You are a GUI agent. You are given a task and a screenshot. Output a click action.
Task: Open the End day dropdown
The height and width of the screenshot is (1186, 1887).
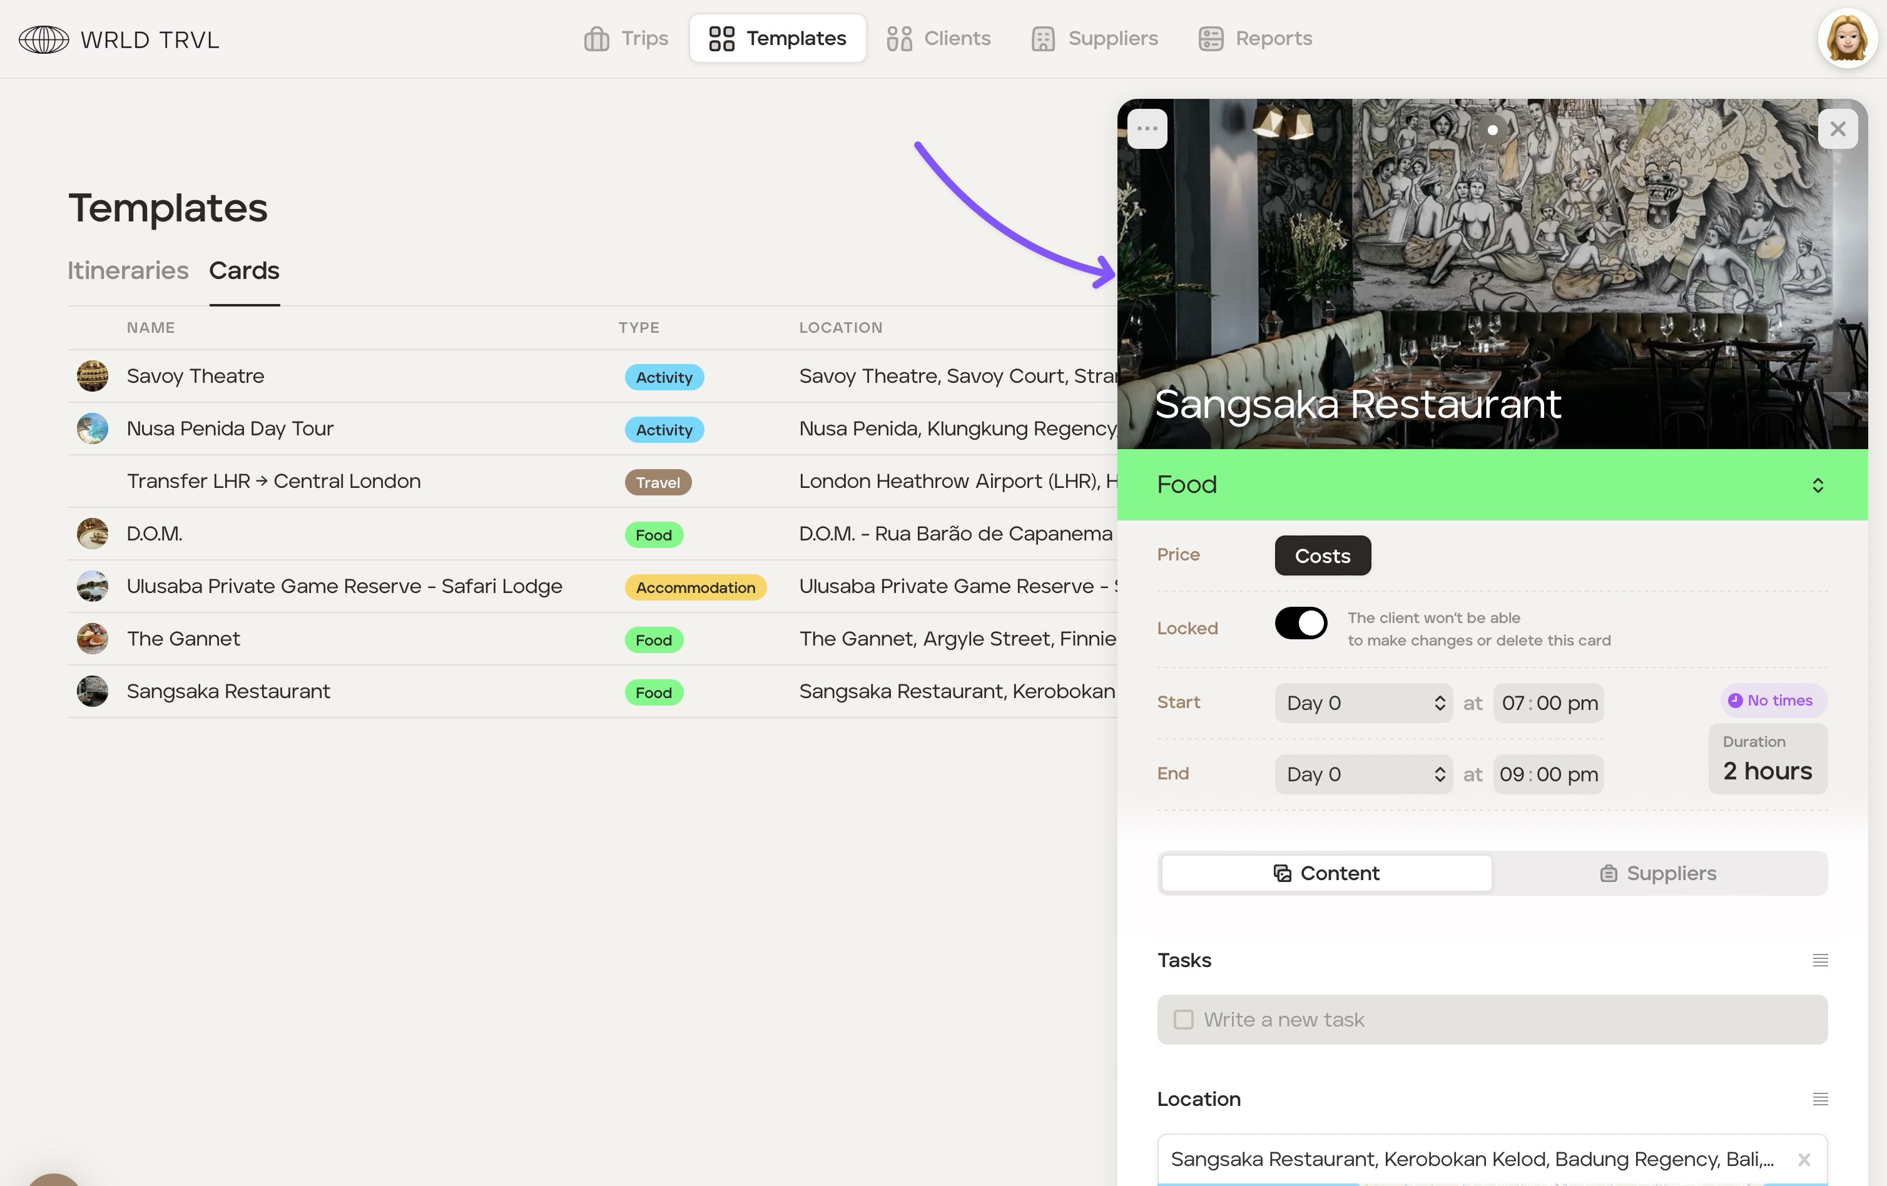pyautogui.click(x=1363, y=774)
